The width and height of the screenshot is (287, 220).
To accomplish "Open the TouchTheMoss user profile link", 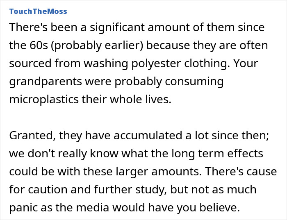I will click(x=37, y=11).
